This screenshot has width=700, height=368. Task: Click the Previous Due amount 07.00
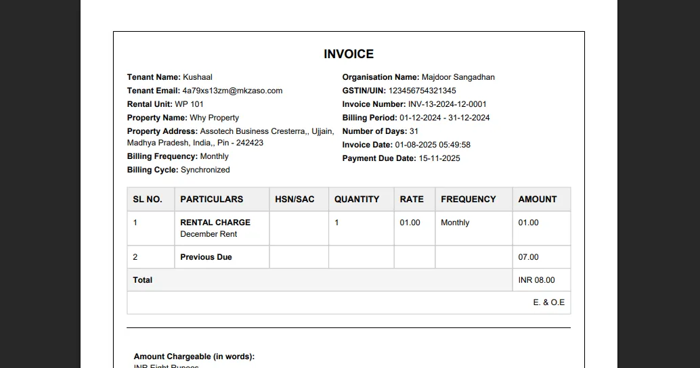point(528,257)
